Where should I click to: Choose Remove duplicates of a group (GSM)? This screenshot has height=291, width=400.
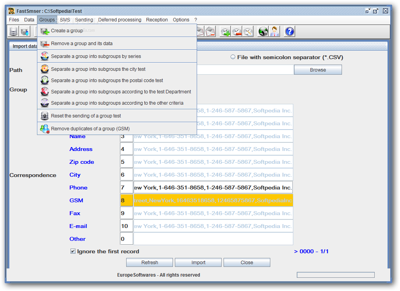(117, 128)
